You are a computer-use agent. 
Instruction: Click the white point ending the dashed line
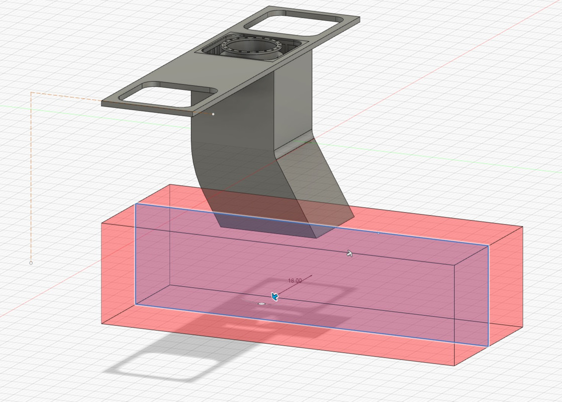pyautogui.click(x=213, y=114)
